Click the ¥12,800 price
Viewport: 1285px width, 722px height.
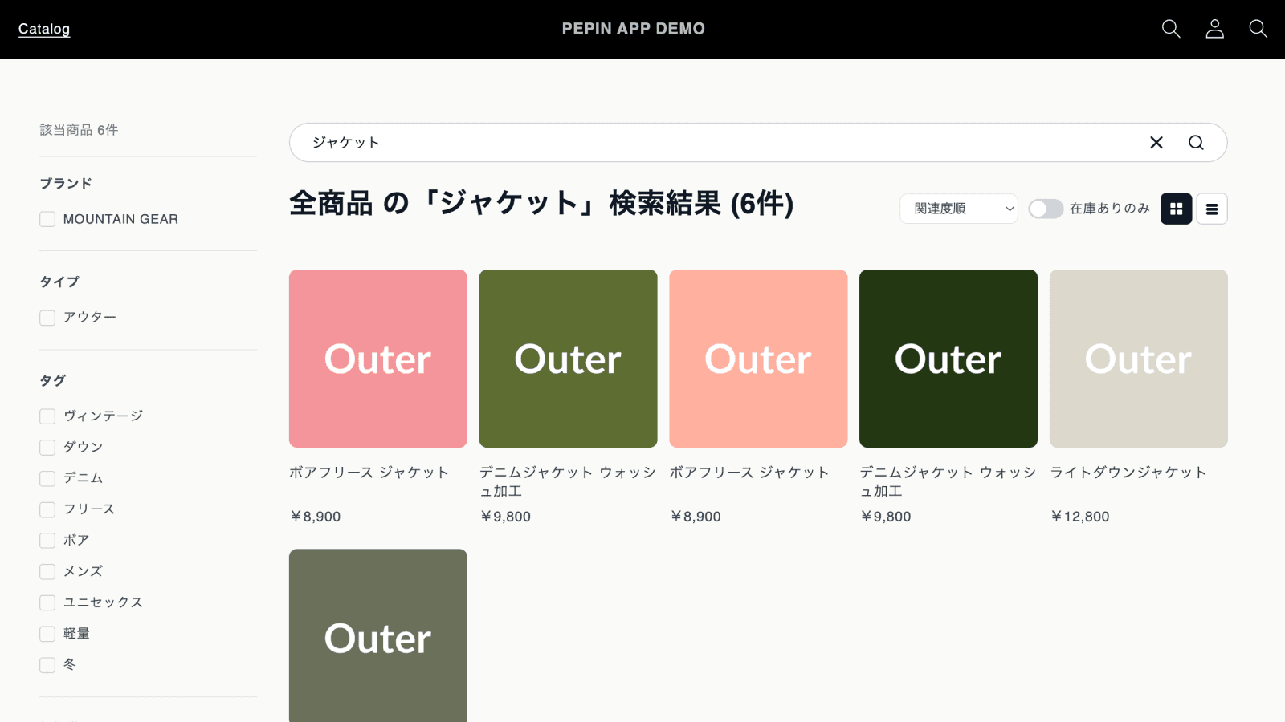coord(1080,517)
